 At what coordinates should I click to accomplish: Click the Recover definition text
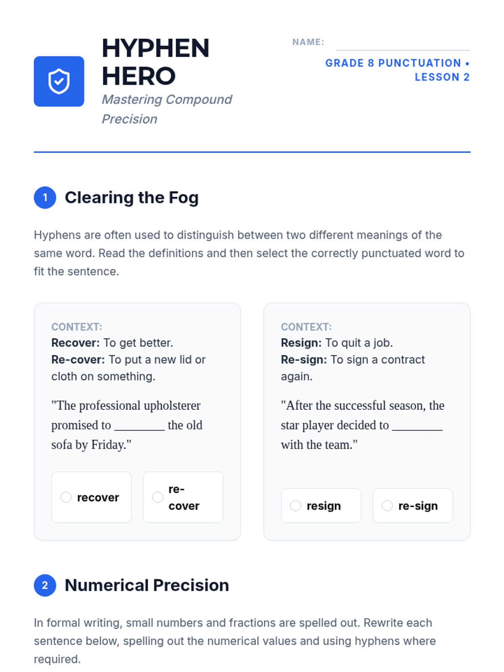click(112, 343)
